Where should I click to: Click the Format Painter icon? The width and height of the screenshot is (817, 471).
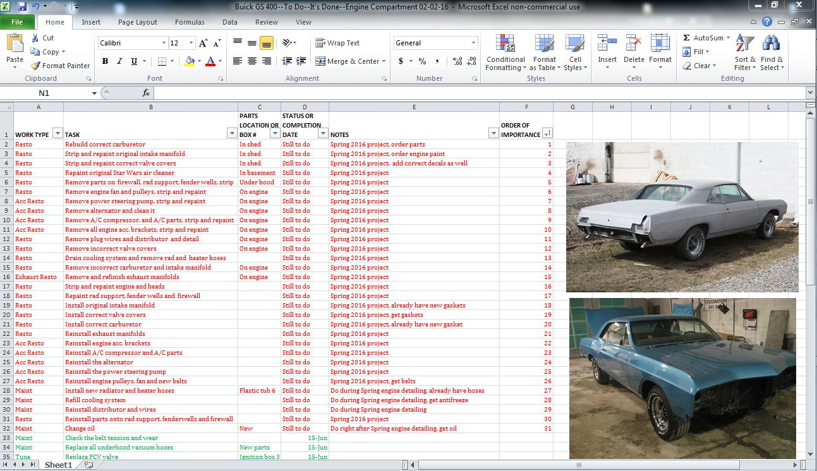click(x=36, y=66)
